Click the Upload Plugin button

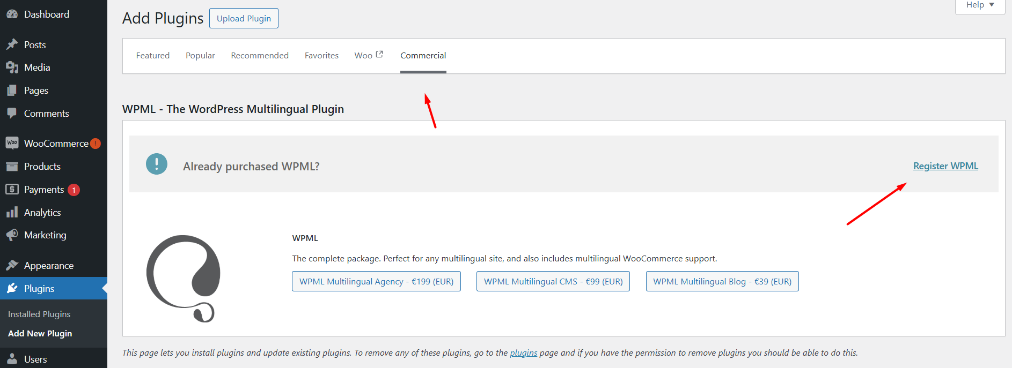[244, 18]
